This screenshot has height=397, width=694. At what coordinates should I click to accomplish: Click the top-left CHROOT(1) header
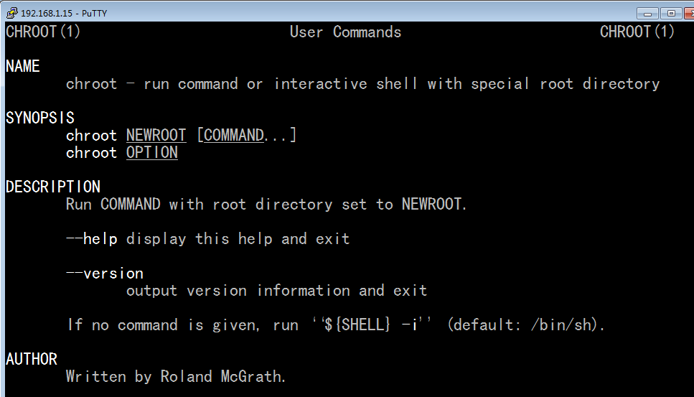tap(43, 32)
